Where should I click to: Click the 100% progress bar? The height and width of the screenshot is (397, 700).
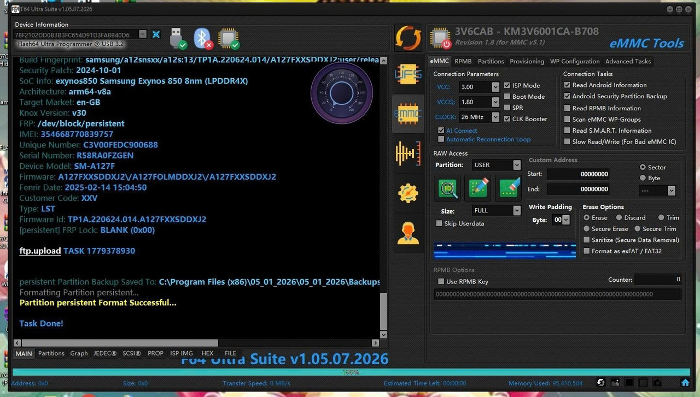pyautogui.click(x=350, y=372)
